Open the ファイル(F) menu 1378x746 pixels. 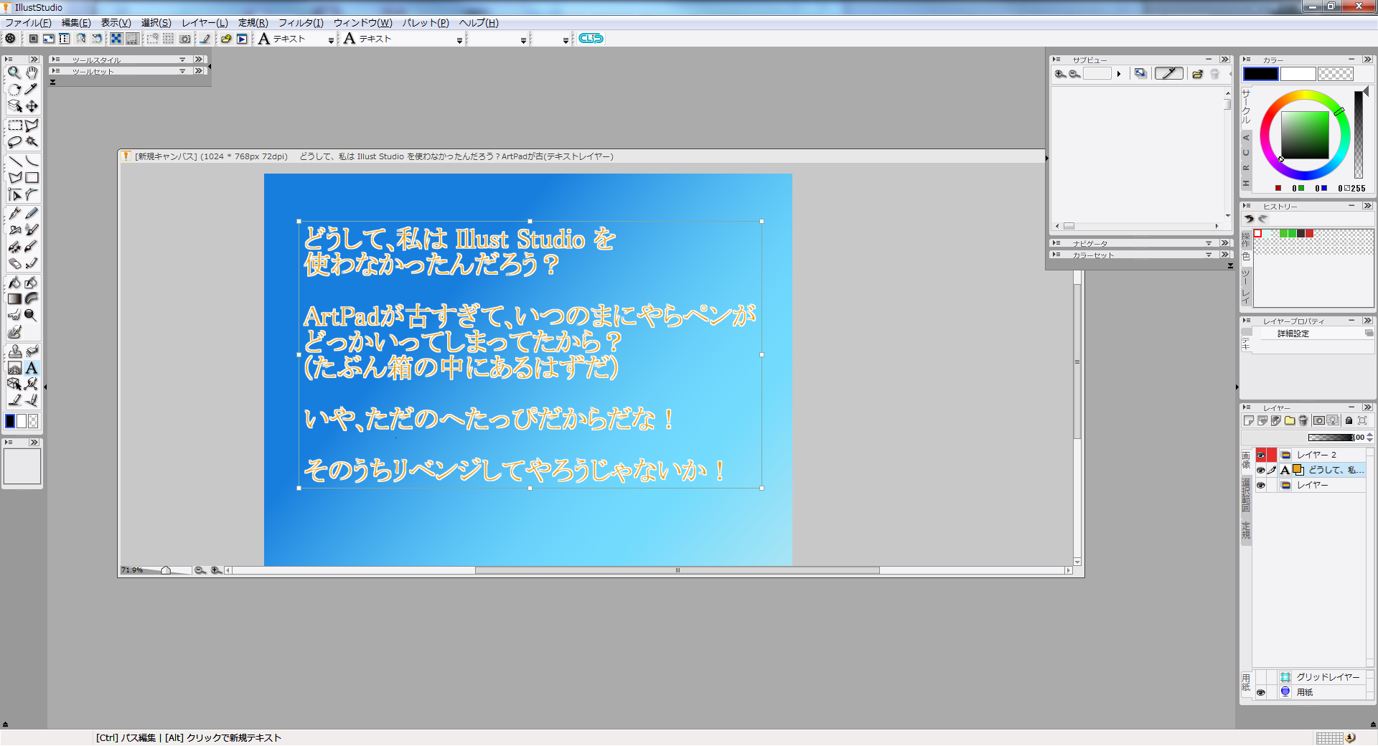28,23
